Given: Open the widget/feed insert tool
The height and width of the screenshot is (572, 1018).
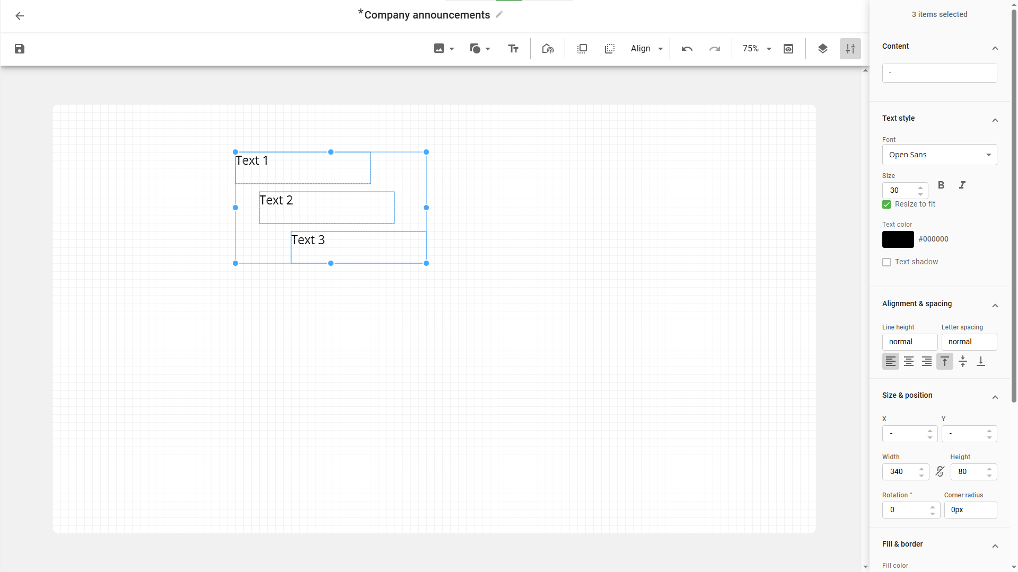Looking at the screenshot, I should pyautogui.click(x=548, y=49).
